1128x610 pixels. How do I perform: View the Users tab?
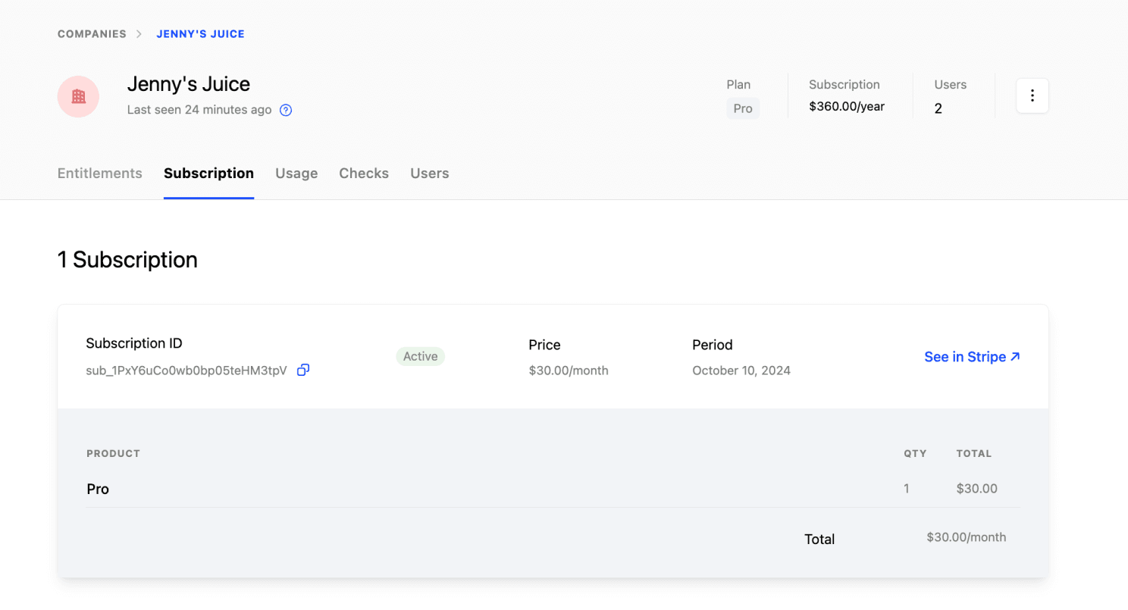pyautogui.click(x=429, y=174)
